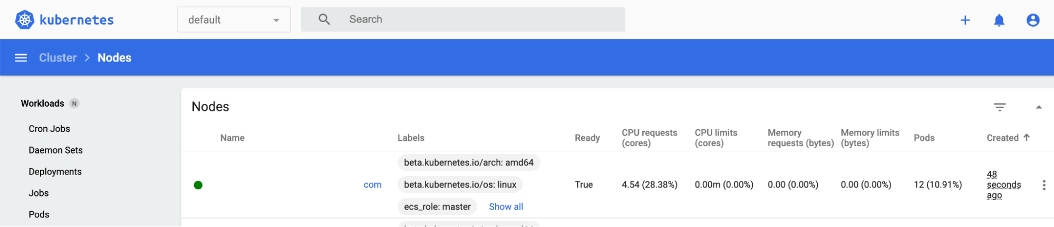Open Pods in sidebar
Image resolution: width=1054 pixels, height=227 pixels.
point(38,214)
